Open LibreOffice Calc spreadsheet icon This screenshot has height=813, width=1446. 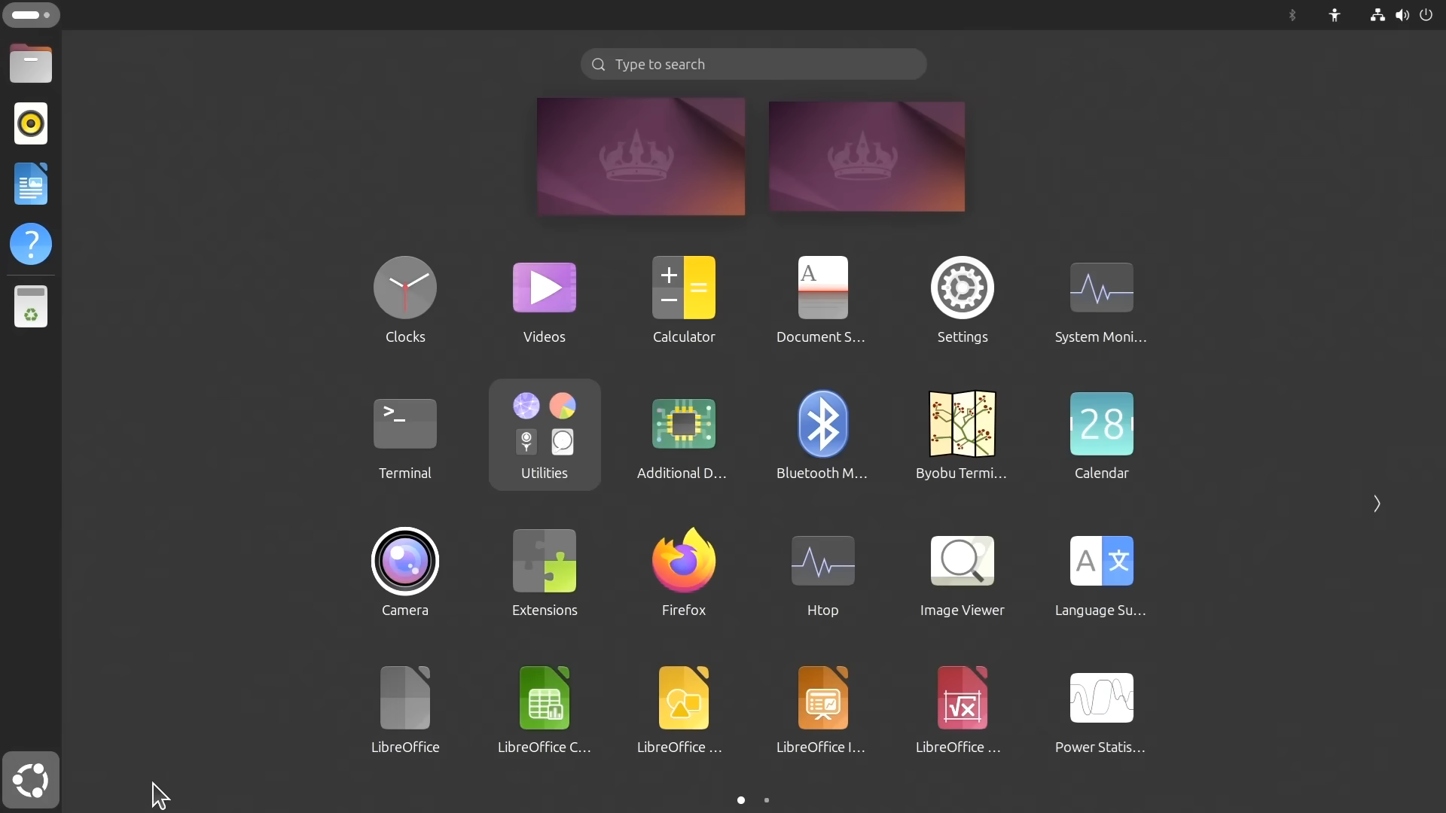[544, 698]
